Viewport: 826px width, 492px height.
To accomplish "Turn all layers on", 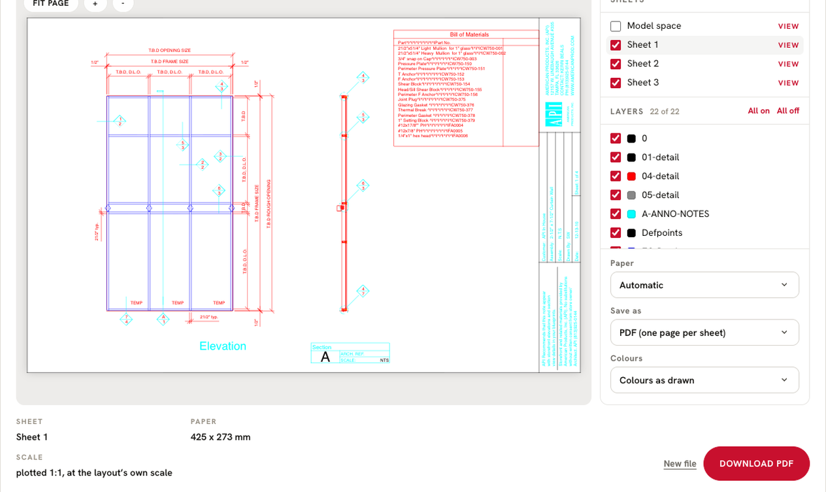I will [x=759, y=111].
